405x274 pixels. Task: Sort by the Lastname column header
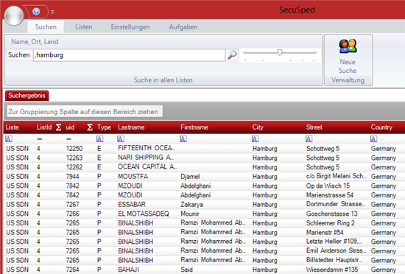131,127
